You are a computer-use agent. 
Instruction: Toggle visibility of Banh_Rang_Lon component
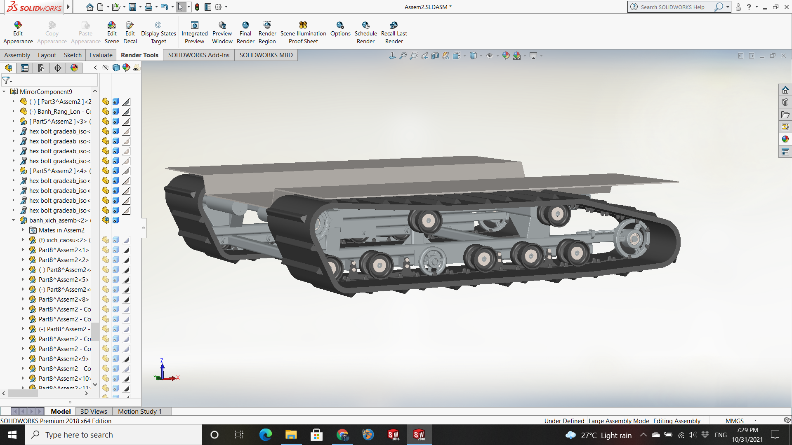106,111
